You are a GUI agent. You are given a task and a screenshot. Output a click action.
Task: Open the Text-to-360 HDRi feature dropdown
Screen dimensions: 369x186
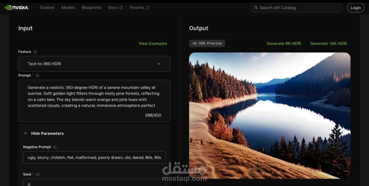click(95, 64)
